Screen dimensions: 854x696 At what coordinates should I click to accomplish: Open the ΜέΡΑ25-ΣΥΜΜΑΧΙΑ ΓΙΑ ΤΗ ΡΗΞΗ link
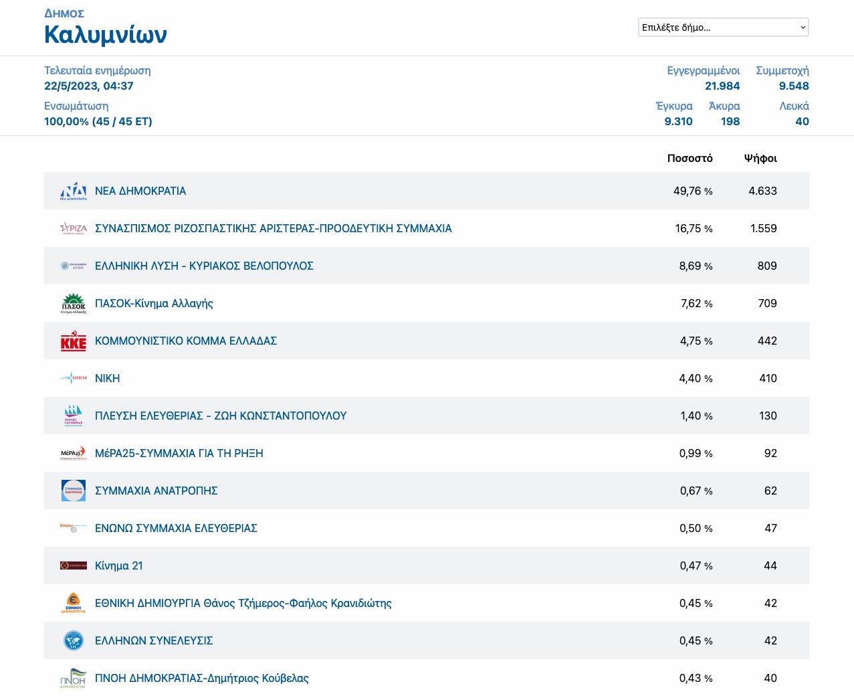(179, 453)
